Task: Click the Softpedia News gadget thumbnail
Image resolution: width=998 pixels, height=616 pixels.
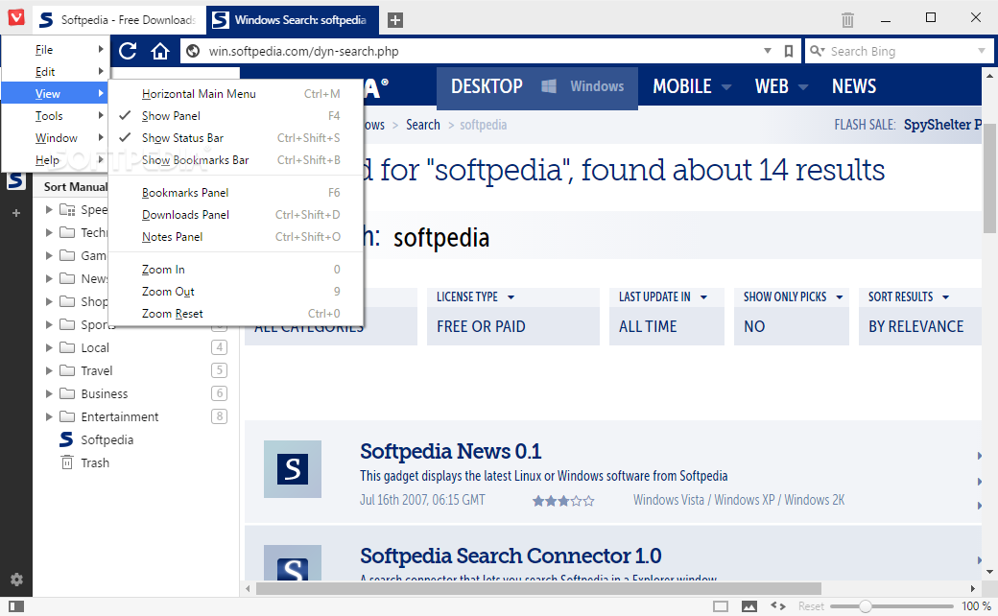Action: (292, 469)
